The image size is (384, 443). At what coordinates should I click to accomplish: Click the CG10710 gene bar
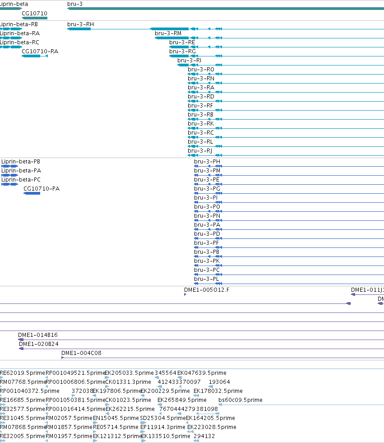(x=34, y=18)
